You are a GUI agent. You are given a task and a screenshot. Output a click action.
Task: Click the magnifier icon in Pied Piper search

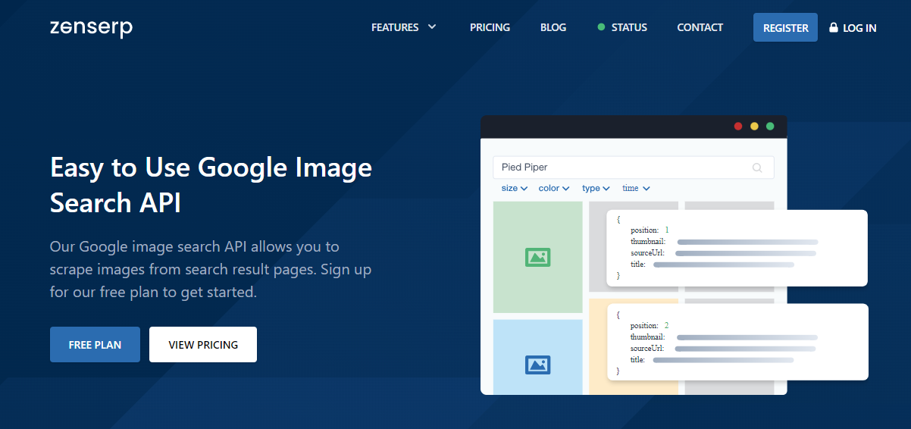(757, 168)
